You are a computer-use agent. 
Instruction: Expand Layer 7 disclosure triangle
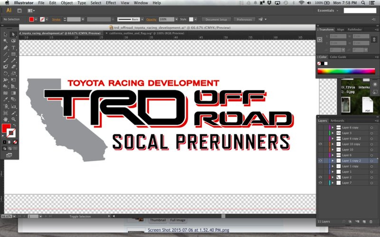(x=333, y=183)
